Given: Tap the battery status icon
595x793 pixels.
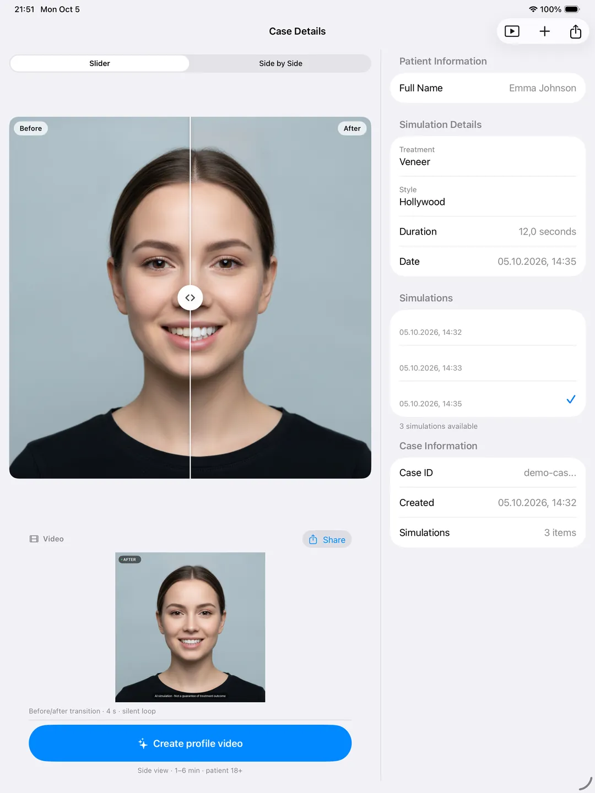Looking at the screenshot, I should click(572, 9).
